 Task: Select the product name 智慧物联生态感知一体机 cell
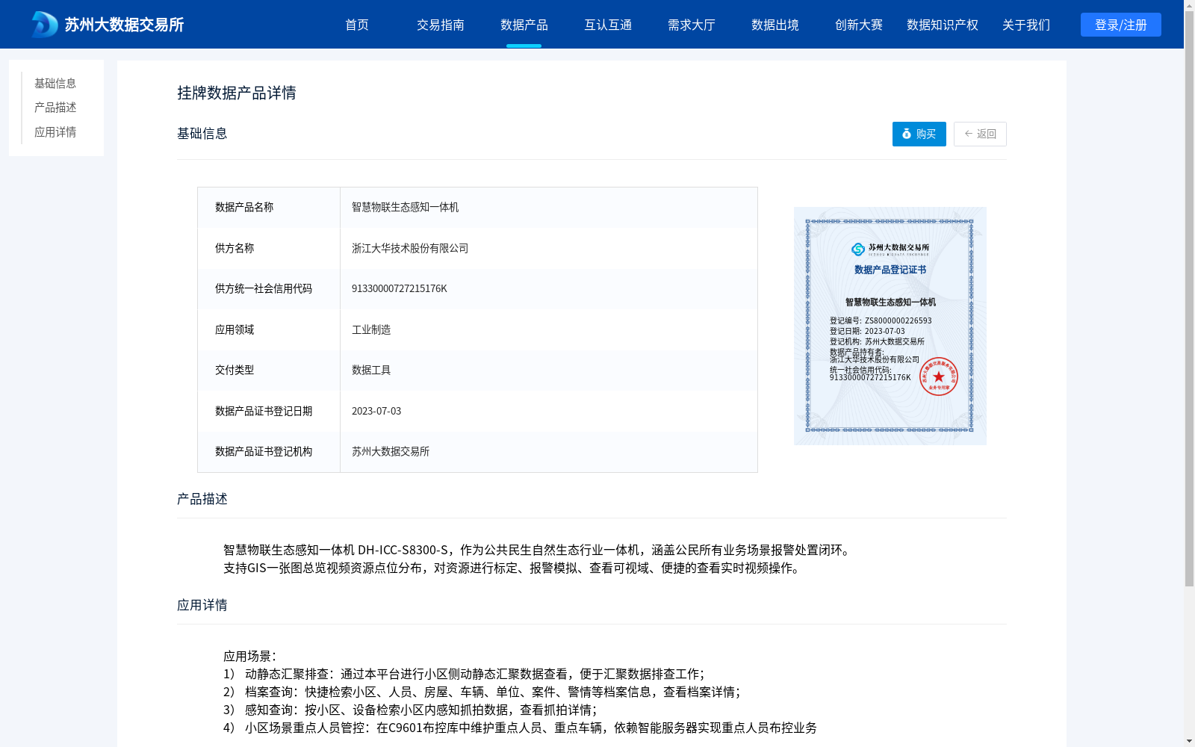point(549,207)
